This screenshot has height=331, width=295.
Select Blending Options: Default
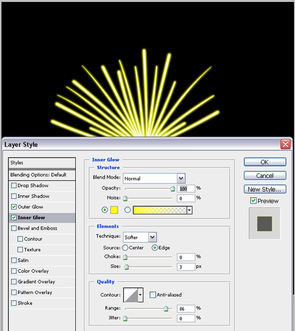point(42,175)
